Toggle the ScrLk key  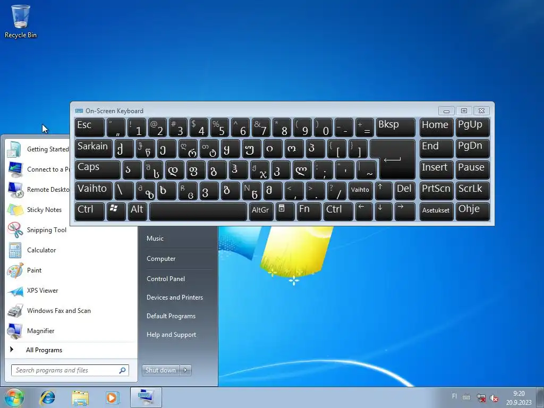pos(472,191)
